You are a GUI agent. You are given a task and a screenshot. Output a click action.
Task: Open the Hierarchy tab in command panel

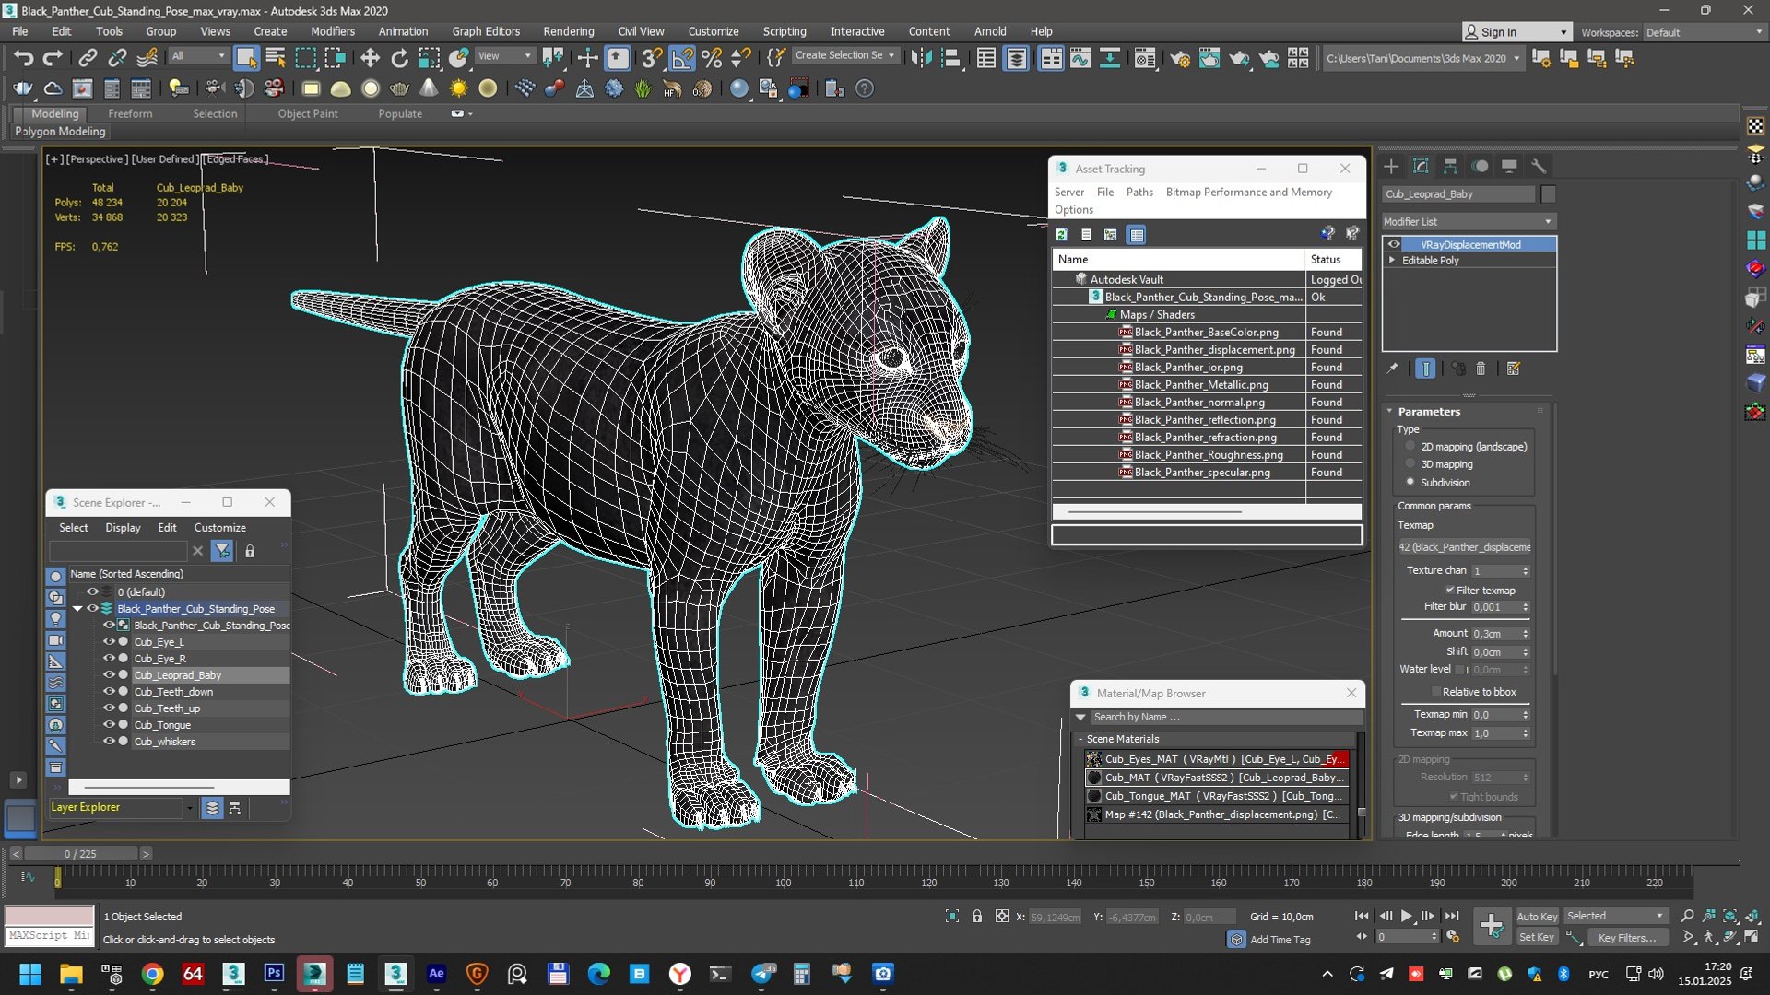[x=1450, y=167]
